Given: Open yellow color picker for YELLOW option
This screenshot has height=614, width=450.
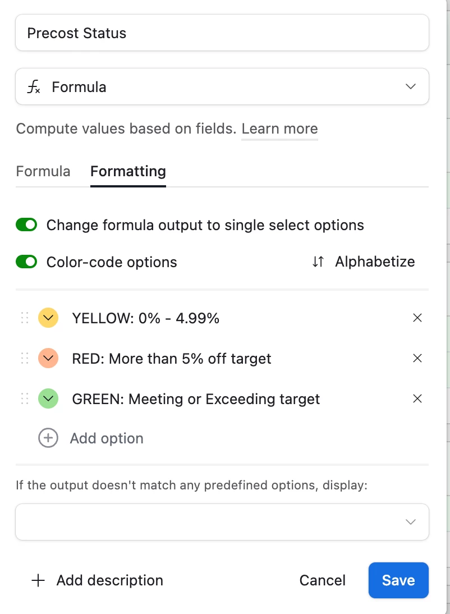Looking at the screenshot, I should (x=48, y=318).
